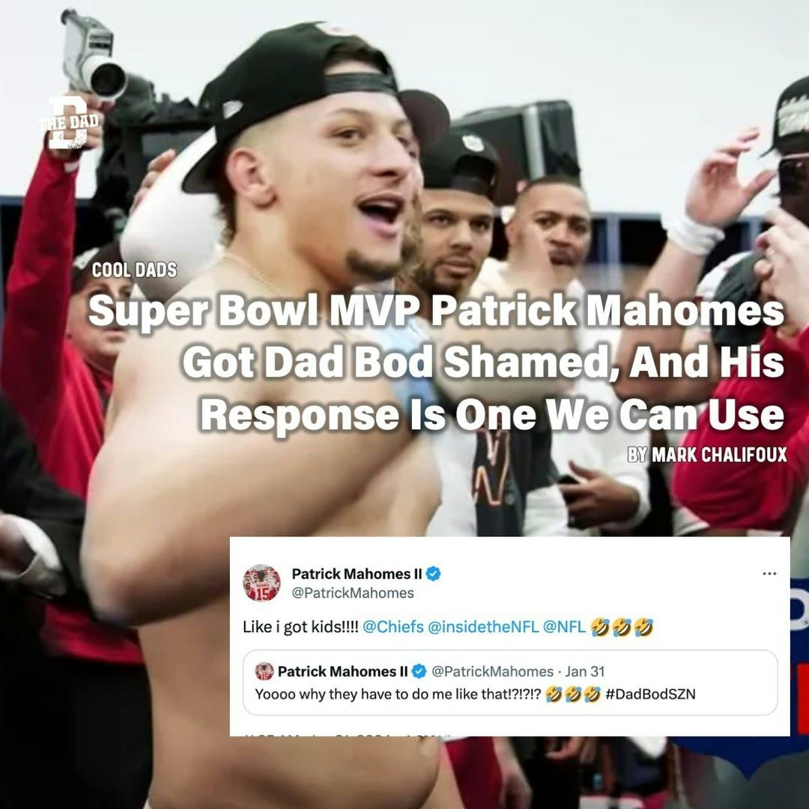The image size is (809, 809).
Task: Click the blue verified badge in the tweet header
Action: tap(434, 574)
